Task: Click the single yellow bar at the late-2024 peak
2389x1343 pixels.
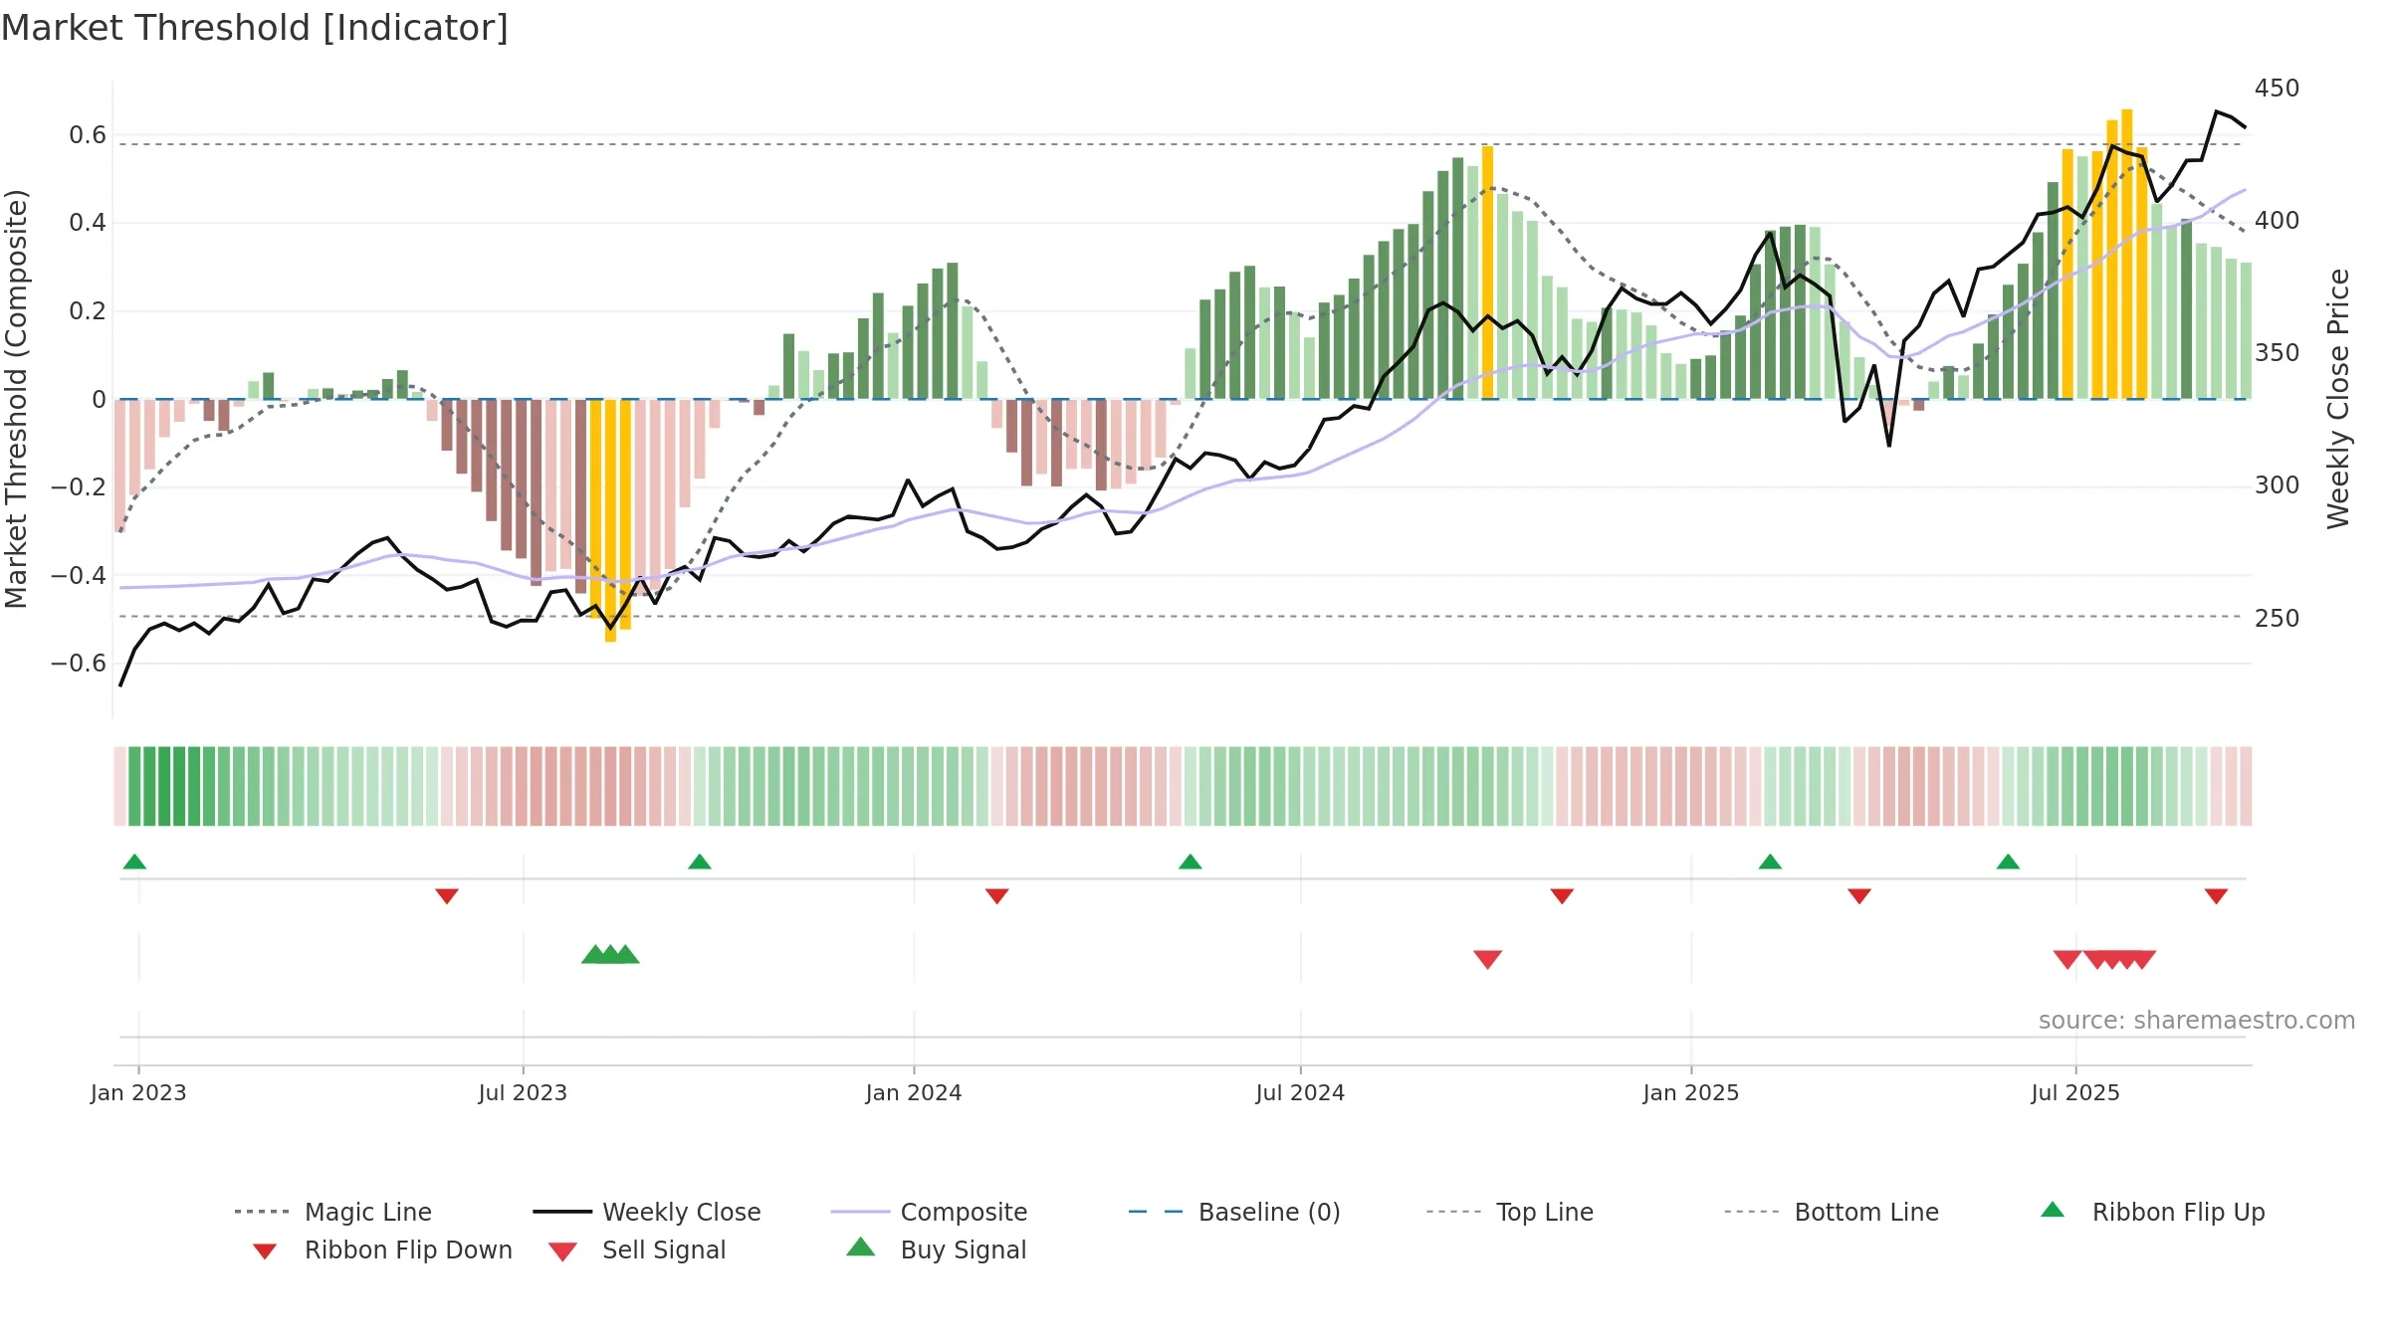Action: (1487, 273)
